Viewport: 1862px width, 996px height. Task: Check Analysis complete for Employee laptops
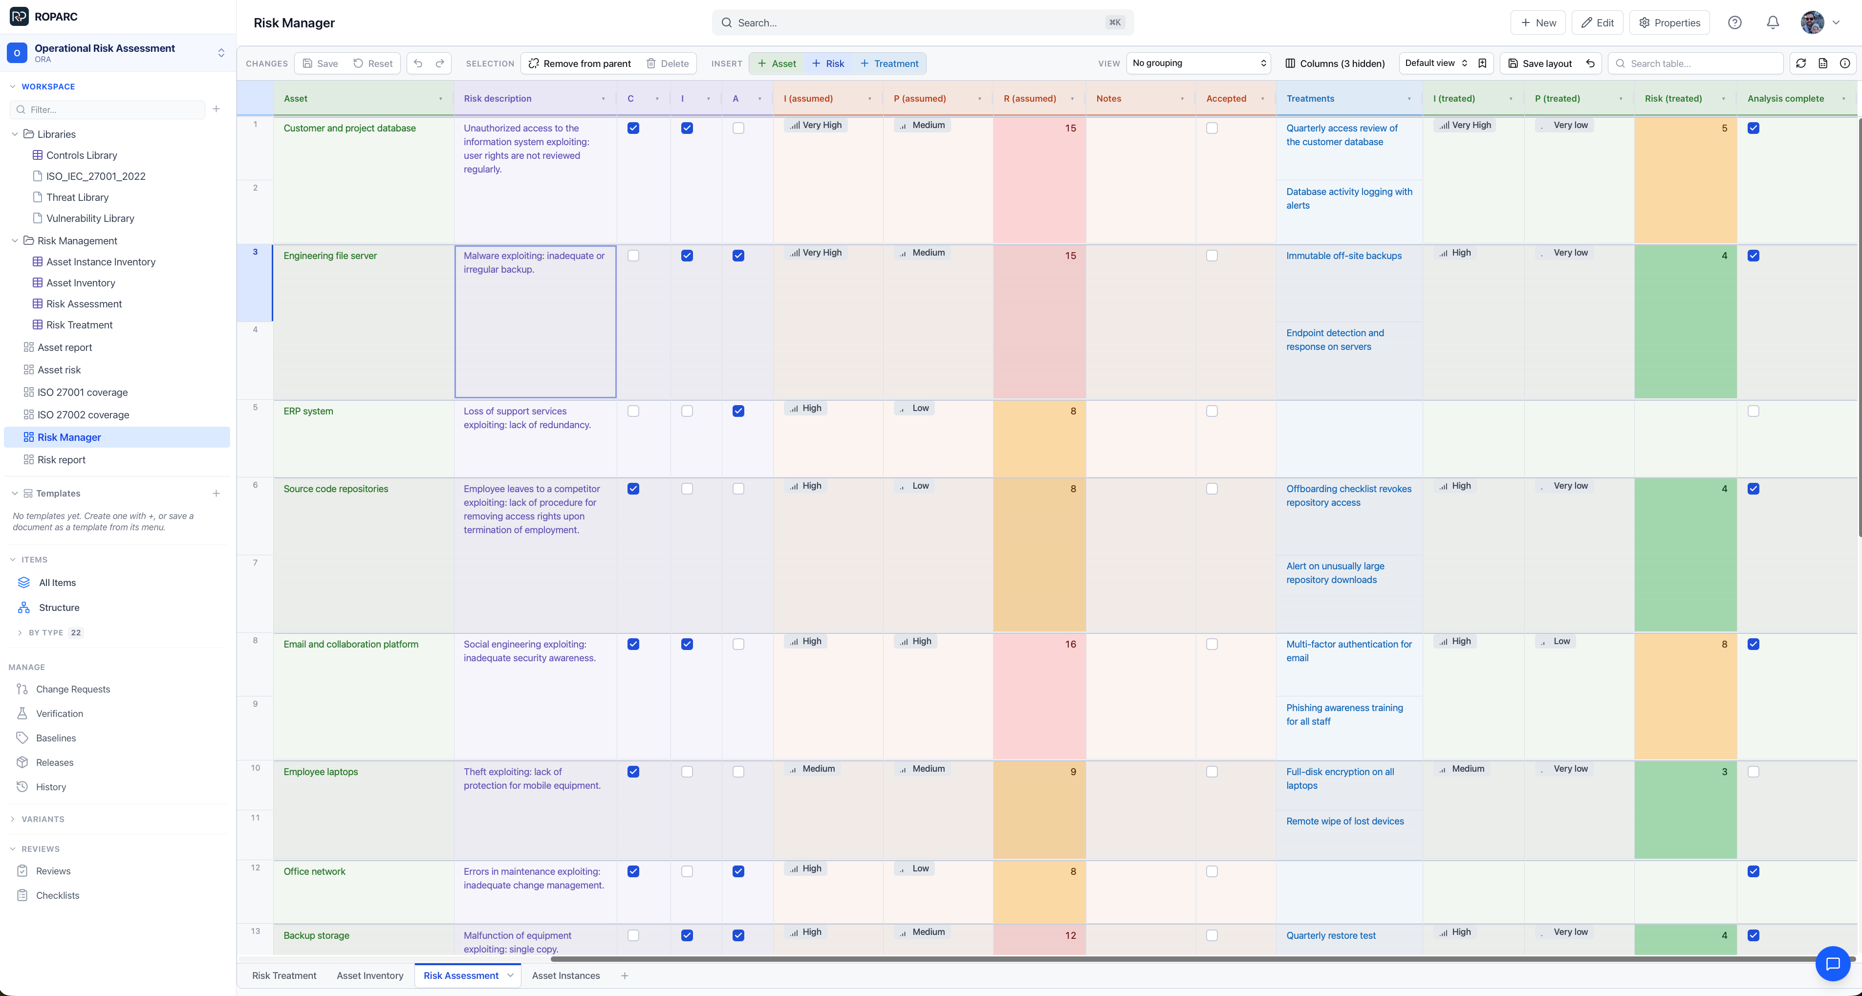point(1754,772)
